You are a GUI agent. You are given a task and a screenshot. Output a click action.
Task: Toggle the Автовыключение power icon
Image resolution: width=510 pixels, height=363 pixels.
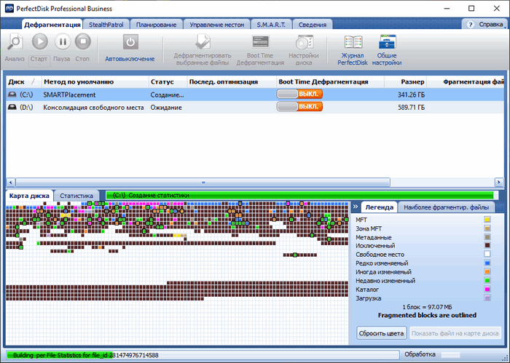coord(130,42)
